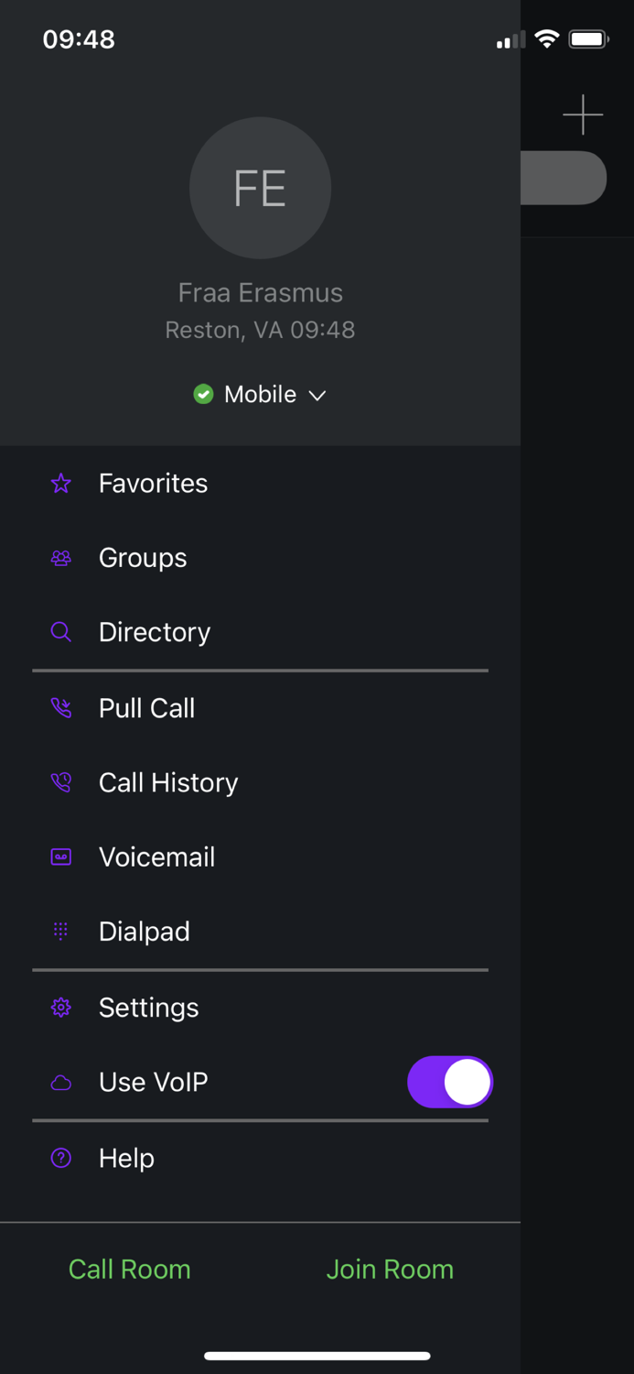Open the Voicemail menu item
This screenshot has width=634, height=1374.
(x=156, y=857)
